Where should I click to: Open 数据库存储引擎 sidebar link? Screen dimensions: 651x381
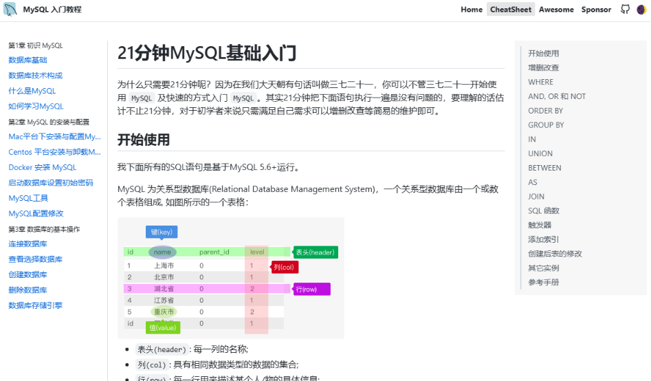(35, 305)
